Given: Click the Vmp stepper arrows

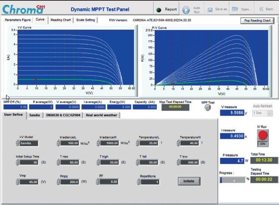Looking at the screenshot, I should (x=17, y=182).
